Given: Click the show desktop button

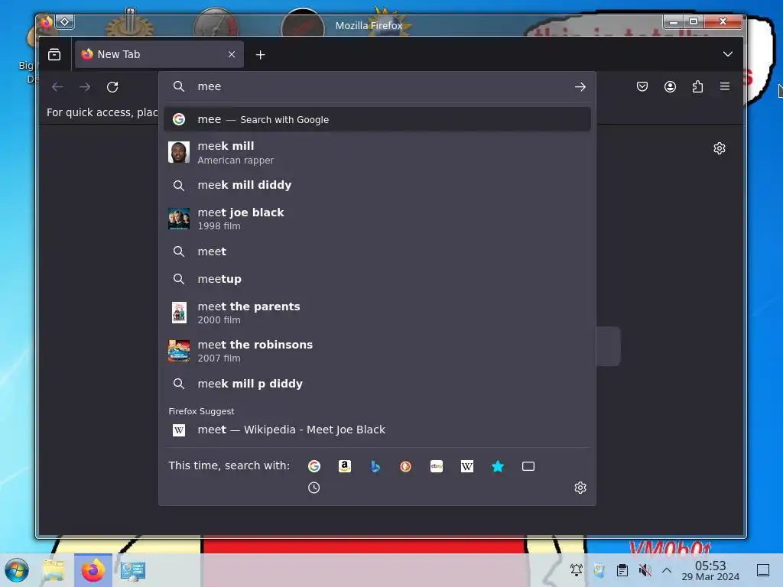Looking at the screenshot, I should pos(763,570).
